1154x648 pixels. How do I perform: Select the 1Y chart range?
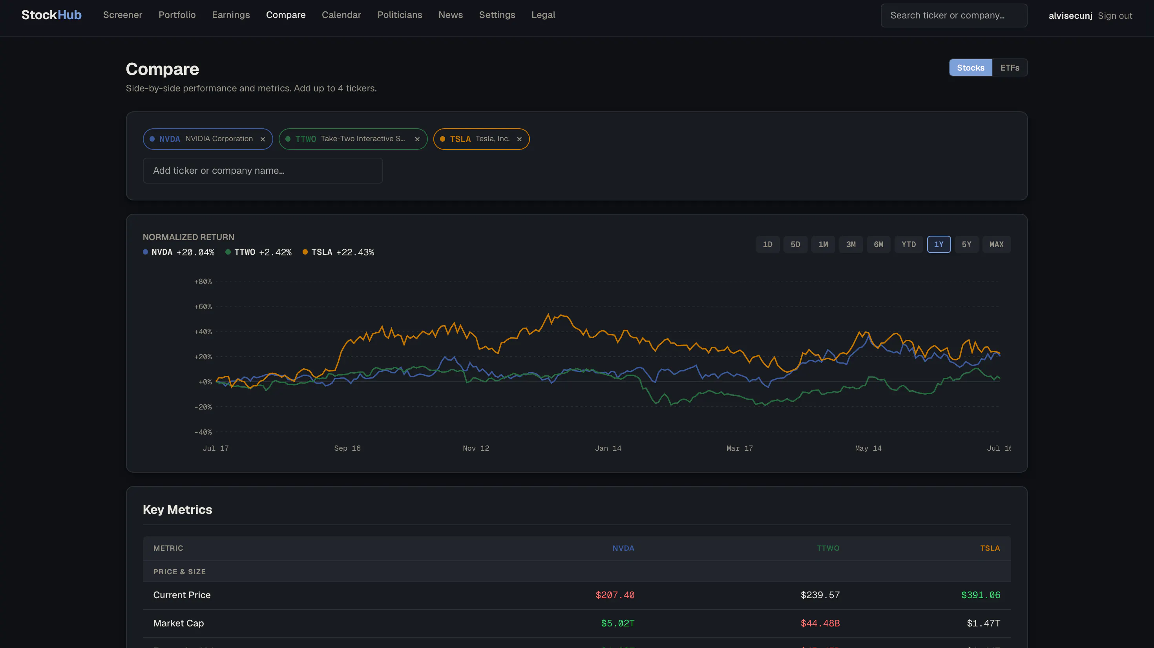pyautogui.click(x=939, y=244)
